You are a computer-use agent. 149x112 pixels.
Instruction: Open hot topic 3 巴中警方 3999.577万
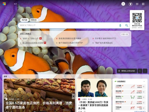coord(106,39)
